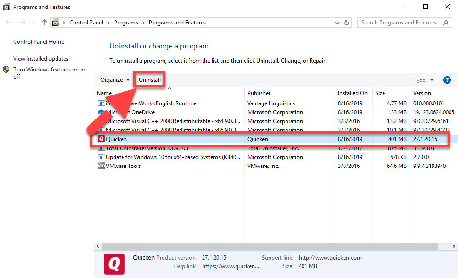Open the view options dropdown arrow
This screenshot has height=278, width=458.
point(432,80)
